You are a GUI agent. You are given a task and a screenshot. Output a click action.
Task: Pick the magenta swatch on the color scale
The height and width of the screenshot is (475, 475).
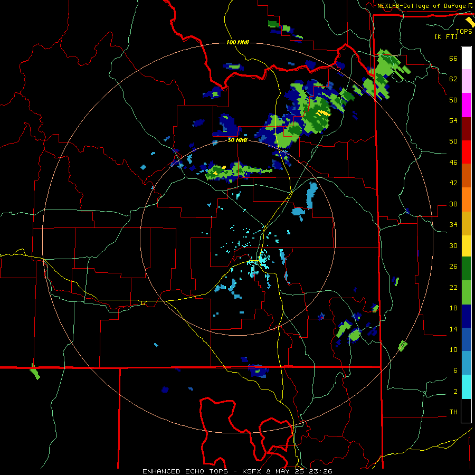(x=466, y=105)
